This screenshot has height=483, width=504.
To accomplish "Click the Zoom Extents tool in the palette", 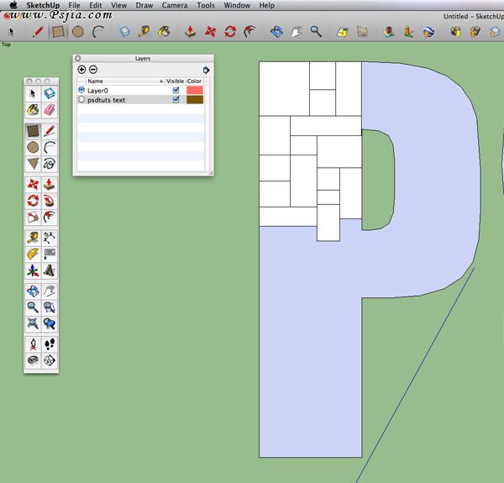I will (33, 323).
